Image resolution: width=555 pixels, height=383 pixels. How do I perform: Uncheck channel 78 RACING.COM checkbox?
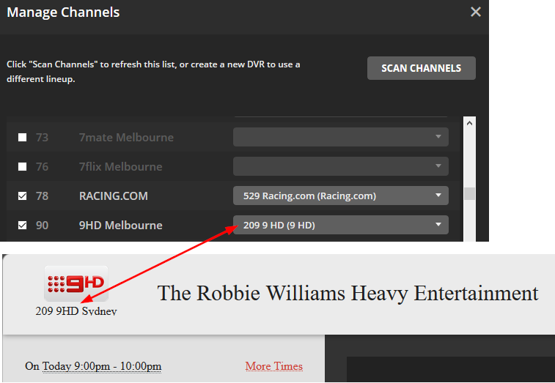click(x=22, y=196)
